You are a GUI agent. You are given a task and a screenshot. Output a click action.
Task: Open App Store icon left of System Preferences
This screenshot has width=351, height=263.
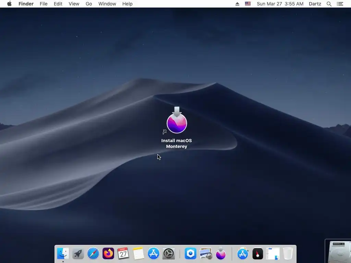153,254
